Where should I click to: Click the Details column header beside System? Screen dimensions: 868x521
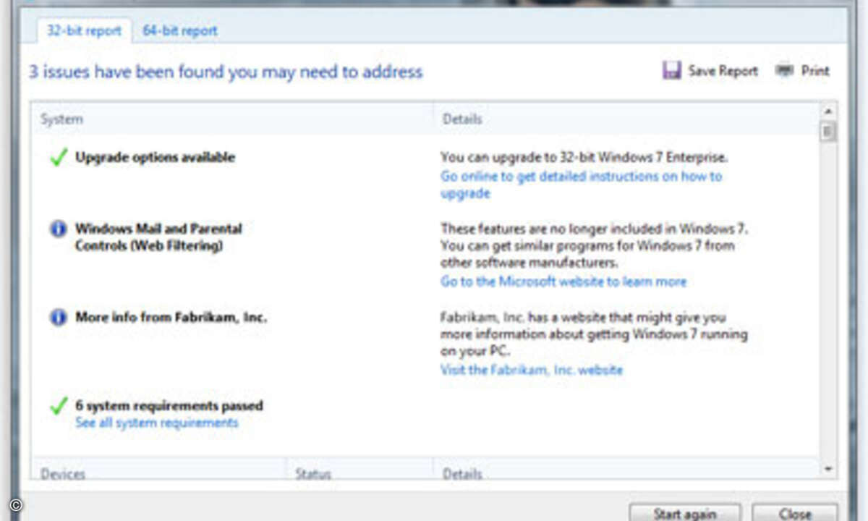(626, 119)
